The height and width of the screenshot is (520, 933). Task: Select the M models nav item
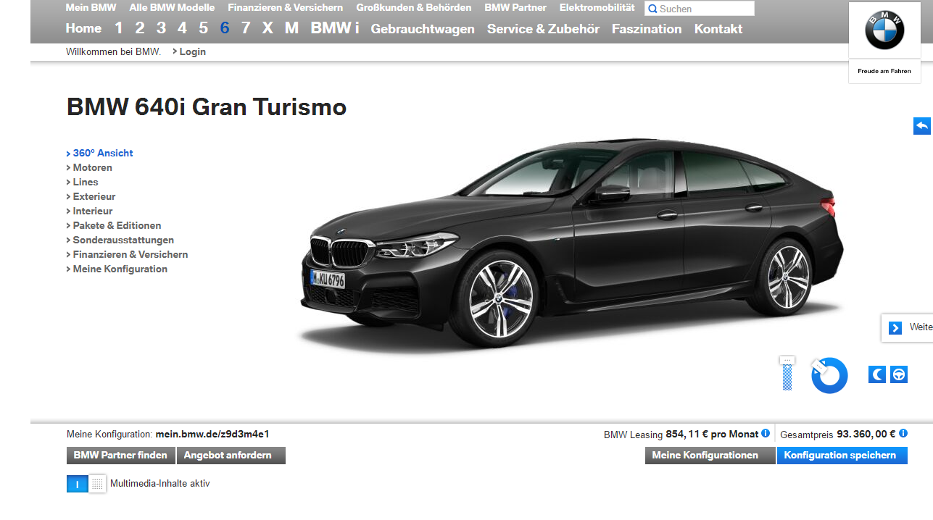291,28
